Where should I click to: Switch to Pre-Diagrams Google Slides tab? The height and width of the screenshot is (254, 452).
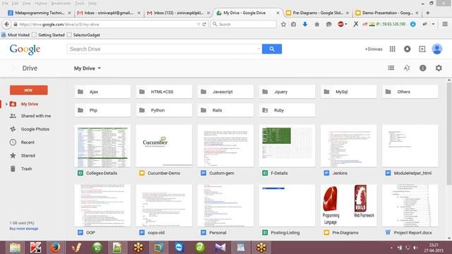point(317,13)
